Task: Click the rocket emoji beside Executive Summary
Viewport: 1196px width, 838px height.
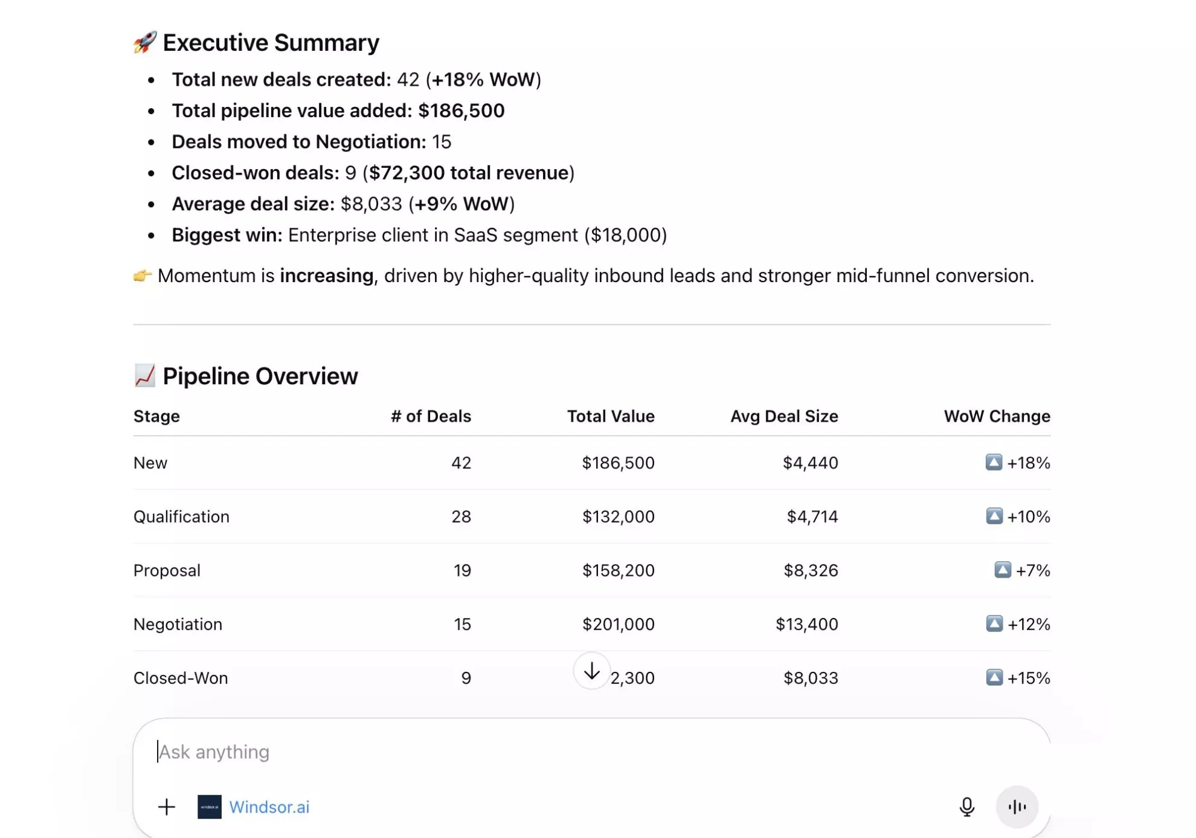Action: coord(144,42)
